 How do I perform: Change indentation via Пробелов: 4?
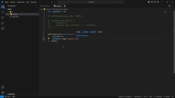point(138,97)
